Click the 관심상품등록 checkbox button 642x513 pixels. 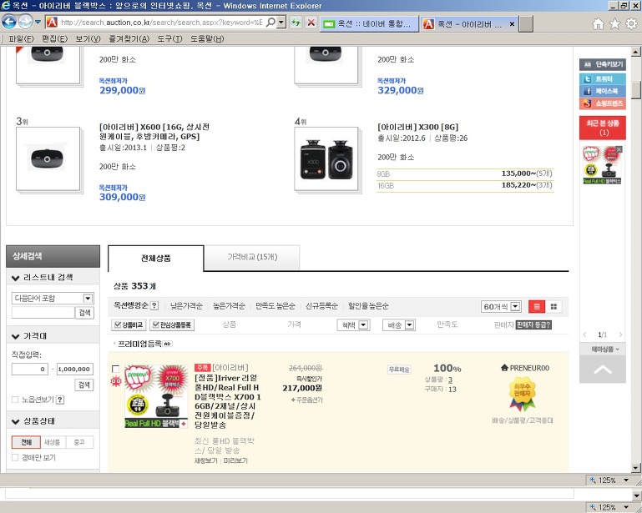pyautogui.click(x=172, y=324)
